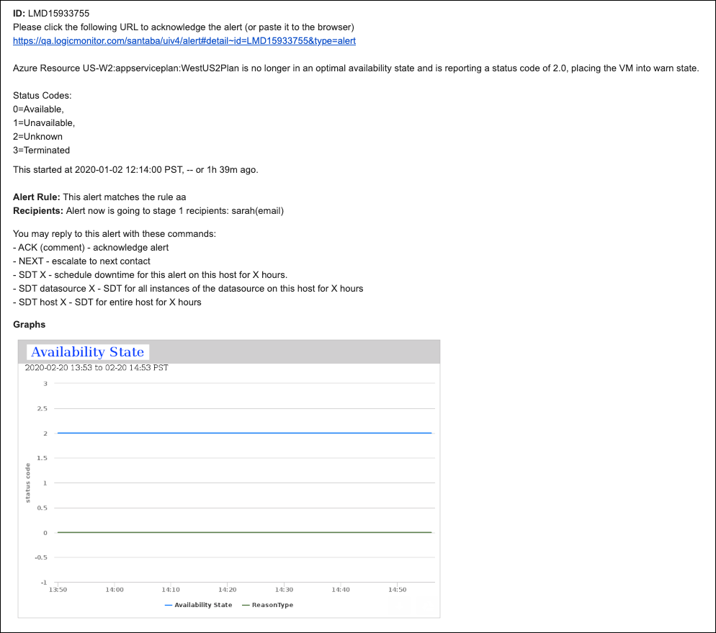
Task: Click the ReasonType legend entry
Action: [267, 605]
